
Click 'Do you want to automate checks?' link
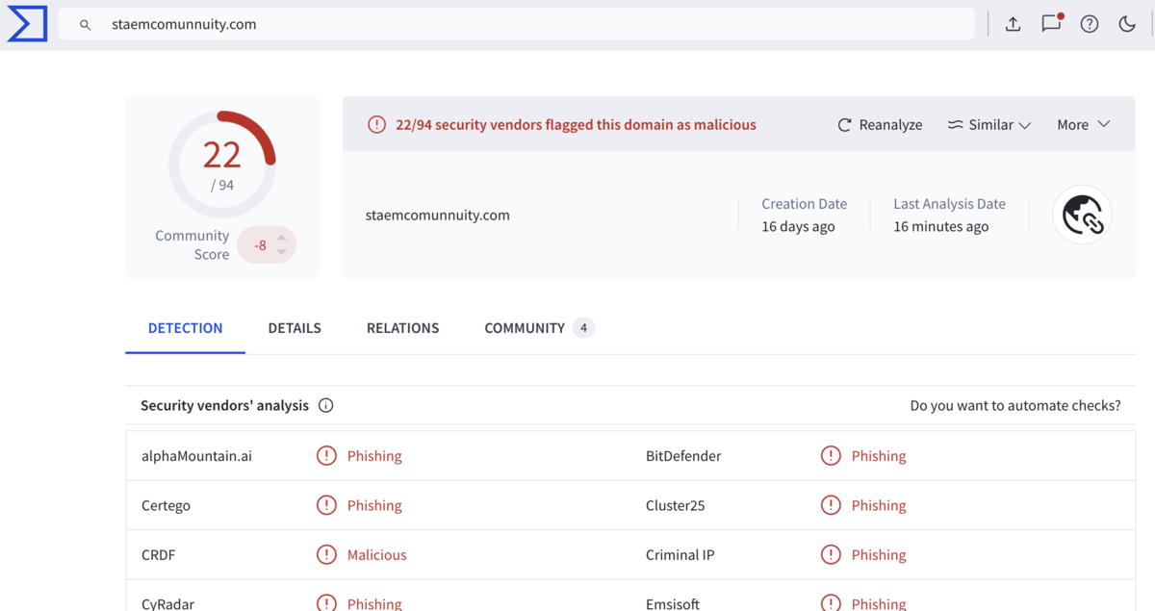(x=1015, y=405)
